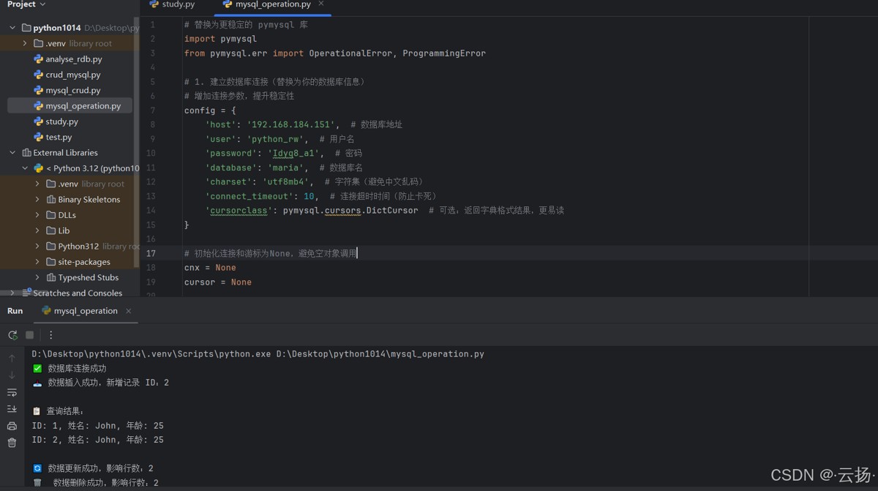Viewport: 878px width, 491px height.
Task: Expand the DLLs folder chevron
Action: (x=37, y=215)
